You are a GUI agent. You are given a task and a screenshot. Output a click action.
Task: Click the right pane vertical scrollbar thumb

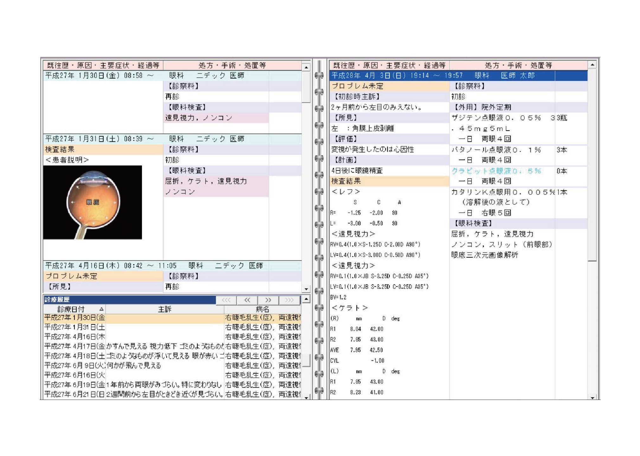tap(592, 165)
